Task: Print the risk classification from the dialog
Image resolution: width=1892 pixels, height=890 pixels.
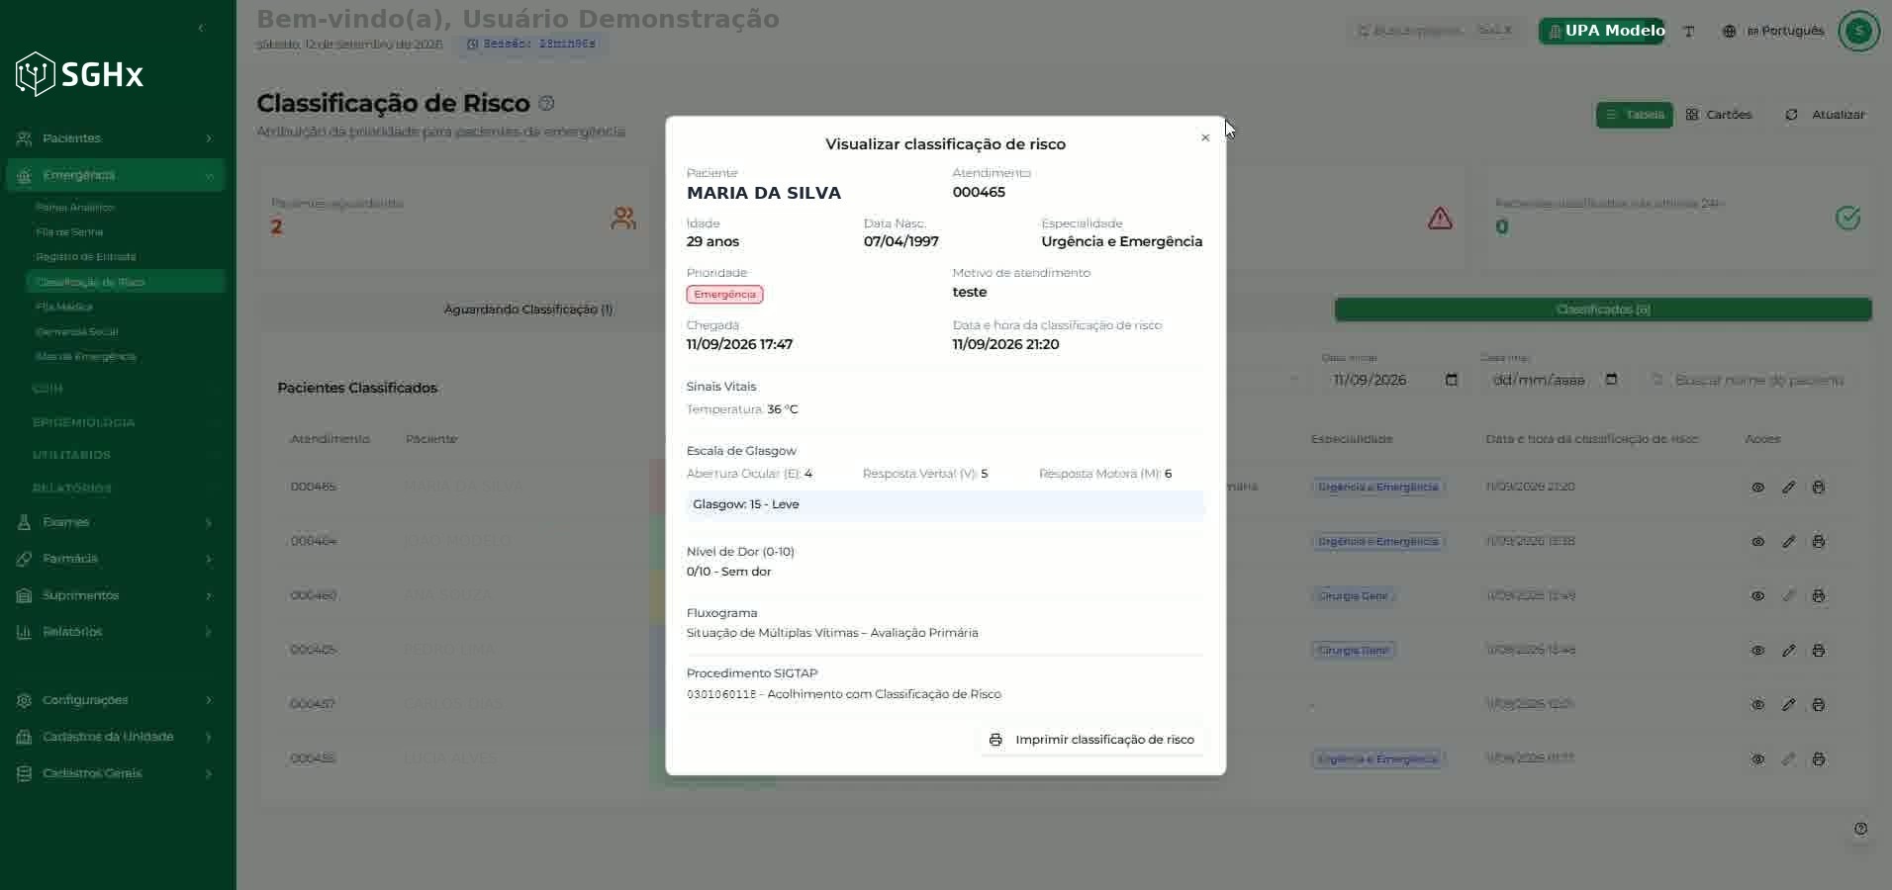Action: point(1091,740)
